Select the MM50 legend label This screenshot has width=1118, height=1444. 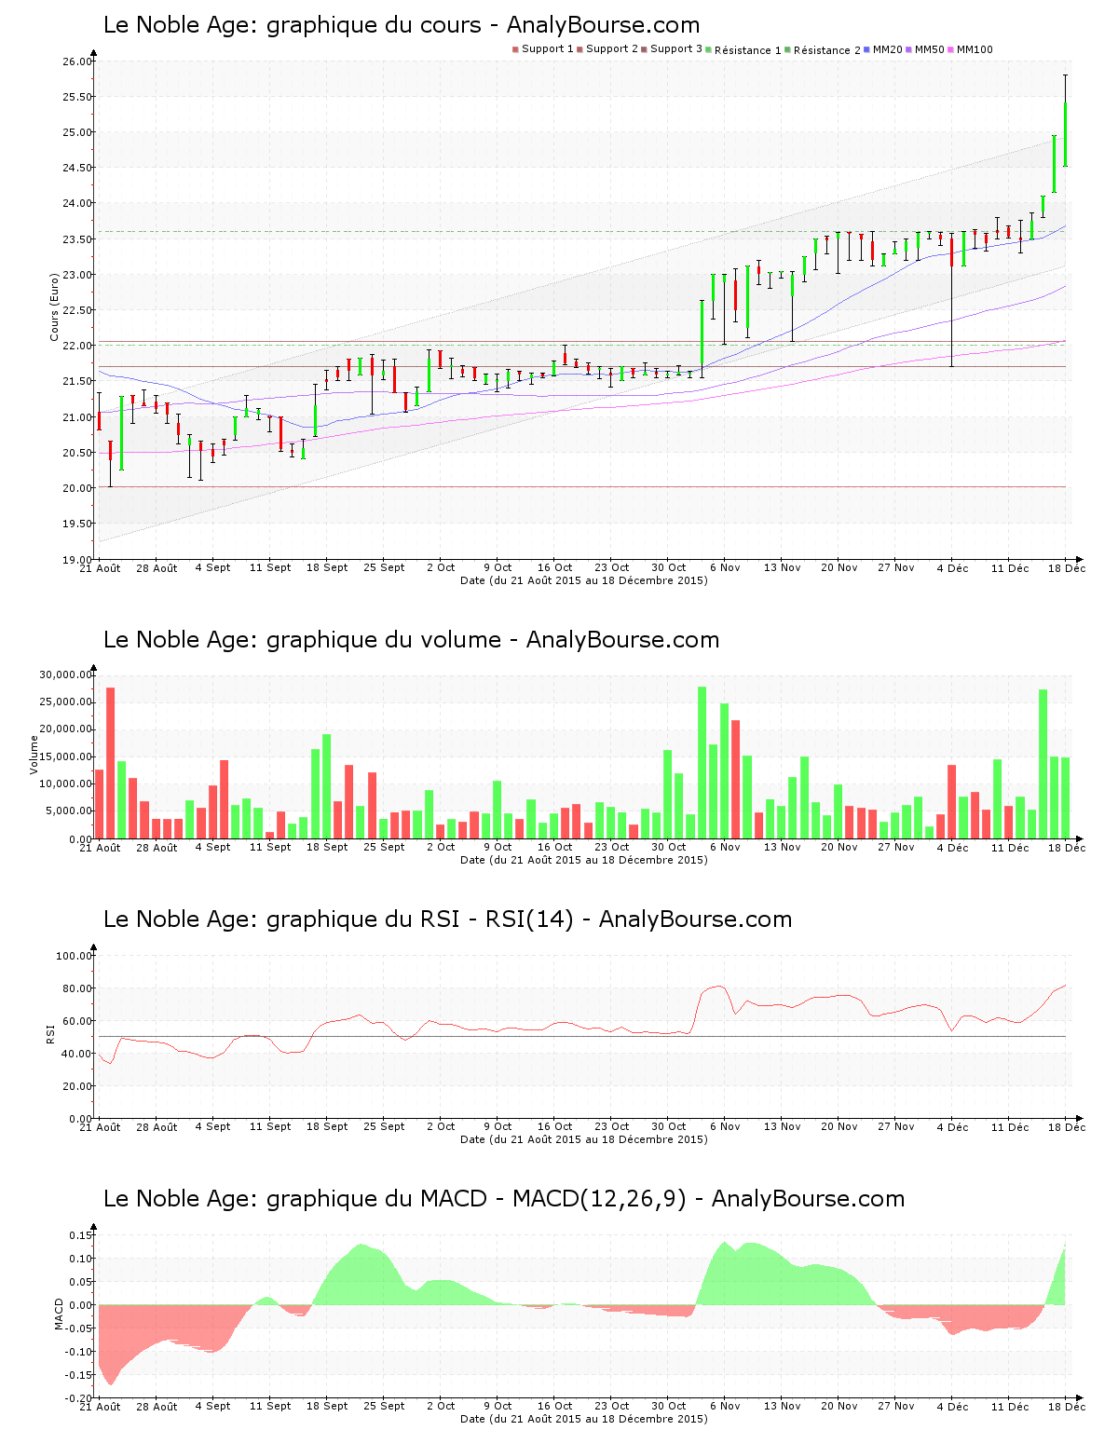(x=930, y=49)
